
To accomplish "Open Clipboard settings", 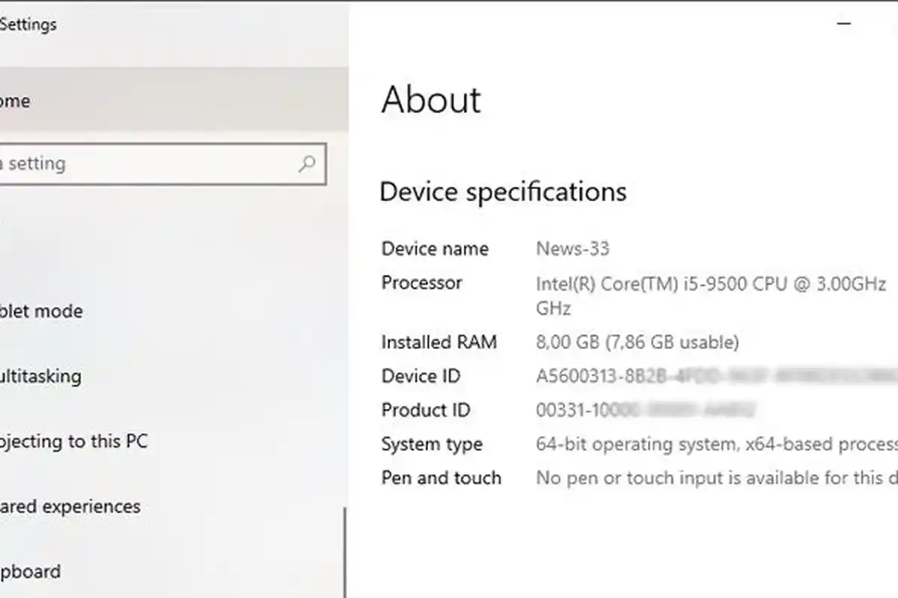I will [x=30, y=571].
